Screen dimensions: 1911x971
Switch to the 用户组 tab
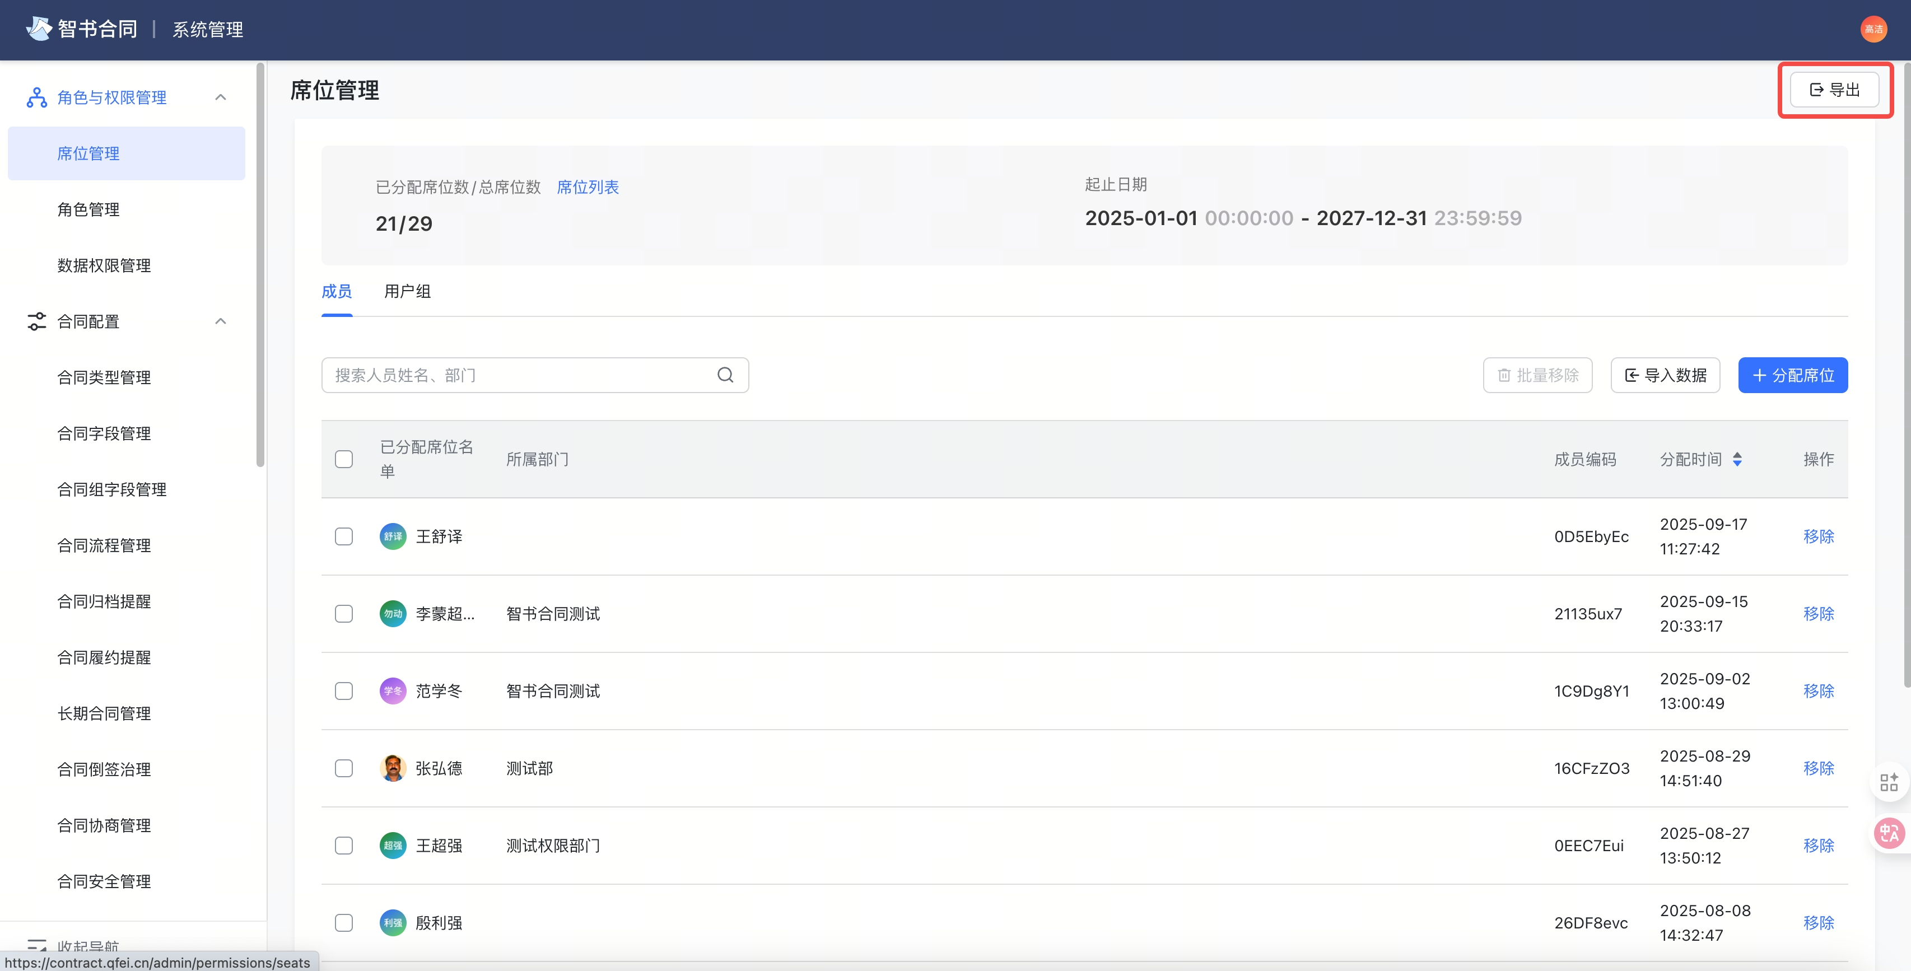407,292
